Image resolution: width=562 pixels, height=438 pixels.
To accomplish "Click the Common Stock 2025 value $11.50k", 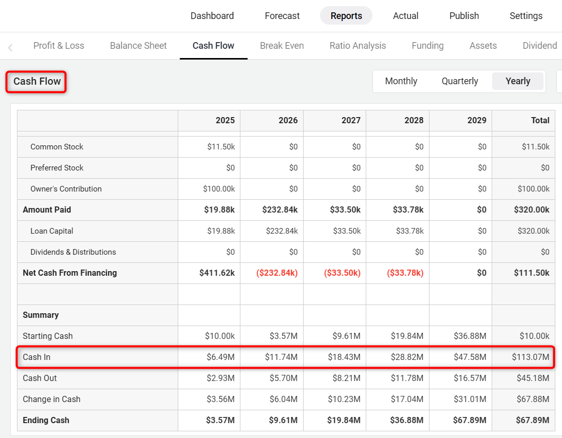I will tap(221, 147).
